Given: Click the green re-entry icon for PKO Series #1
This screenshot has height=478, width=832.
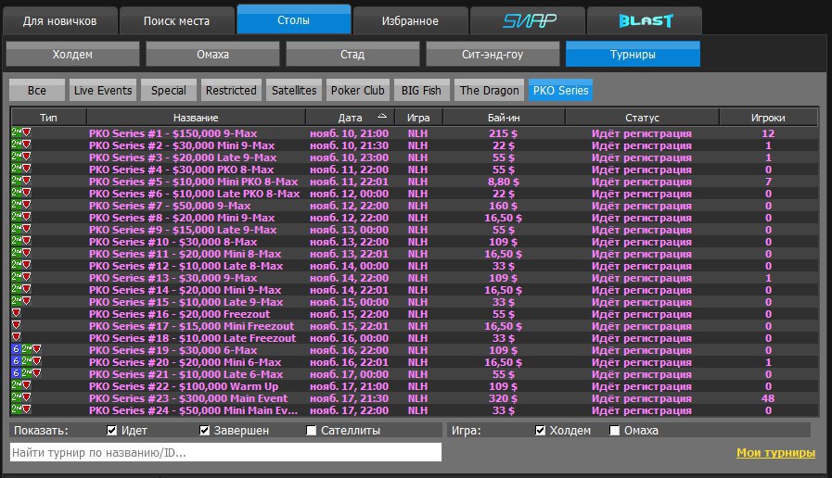Looking at the screenshot, I should [x=17, y=133].
